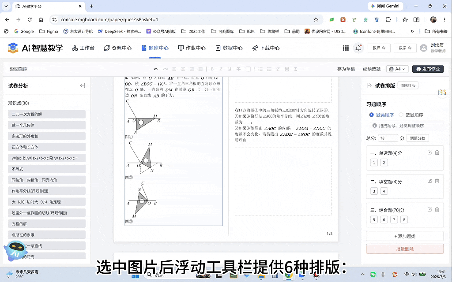452x282 pixels.
Task: Click the AI robot assistant avatar
Action: pos(15,250)
